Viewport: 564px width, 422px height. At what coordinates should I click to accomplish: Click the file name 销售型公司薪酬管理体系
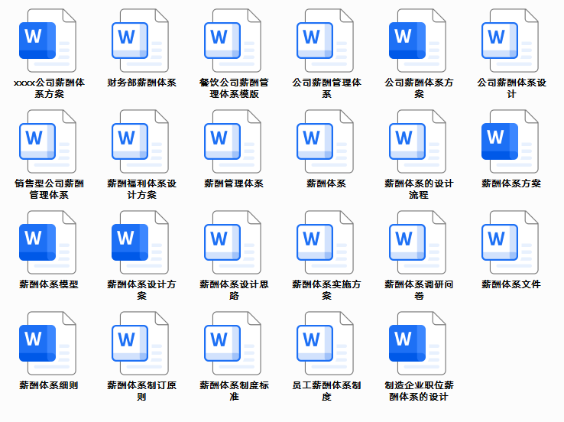coord(49,189)
